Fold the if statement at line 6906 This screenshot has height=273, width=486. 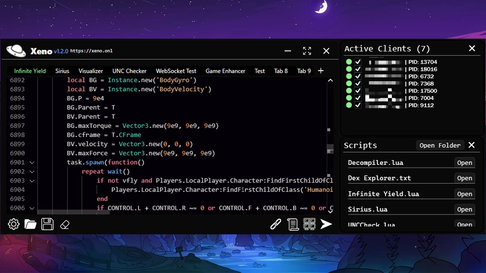(x=32, y=208)
